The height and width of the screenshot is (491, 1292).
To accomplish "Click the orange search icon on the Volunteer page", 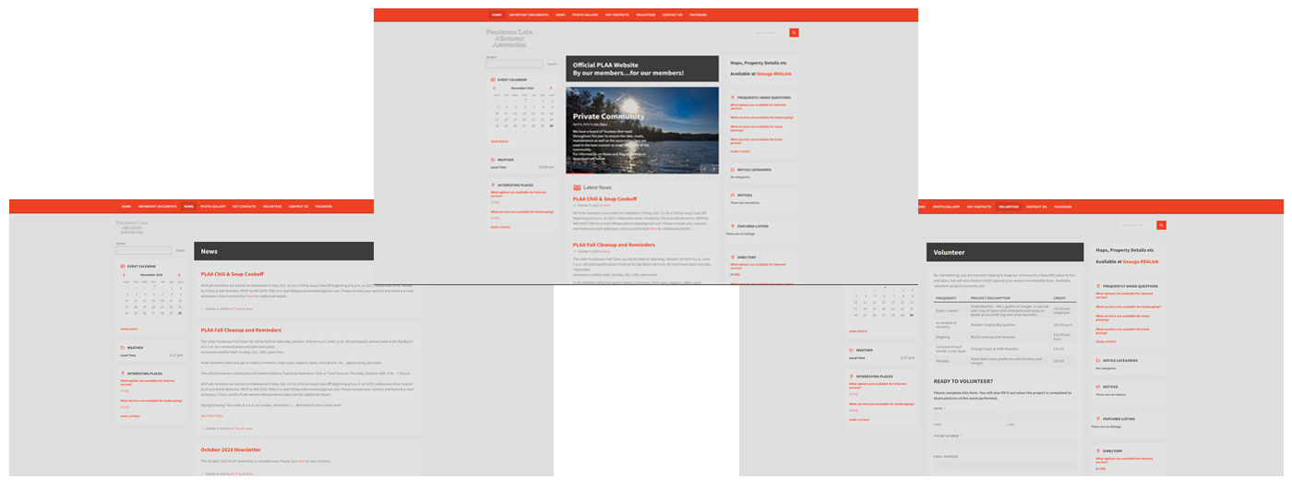I will click(x=1161, y=225).
